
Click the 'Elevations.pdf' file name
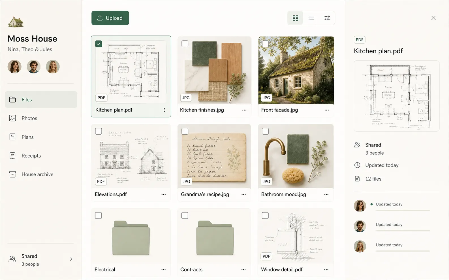click(x=111, y=194)
